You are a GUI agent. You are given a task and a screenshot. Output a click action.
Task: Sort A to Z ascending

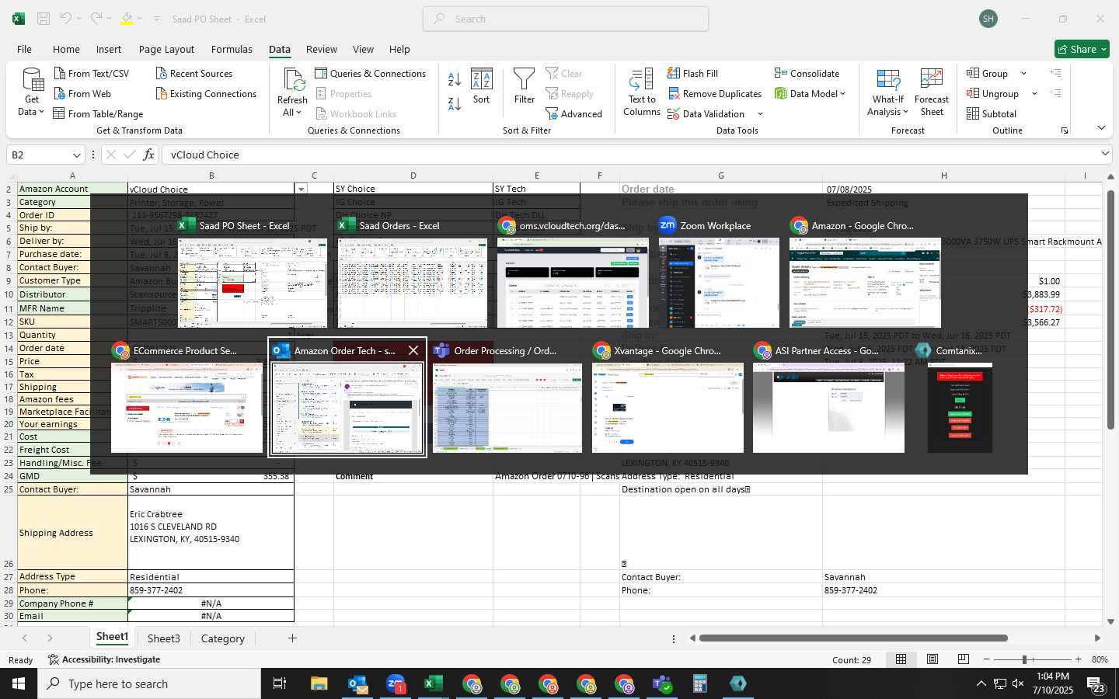click(455, 79)
